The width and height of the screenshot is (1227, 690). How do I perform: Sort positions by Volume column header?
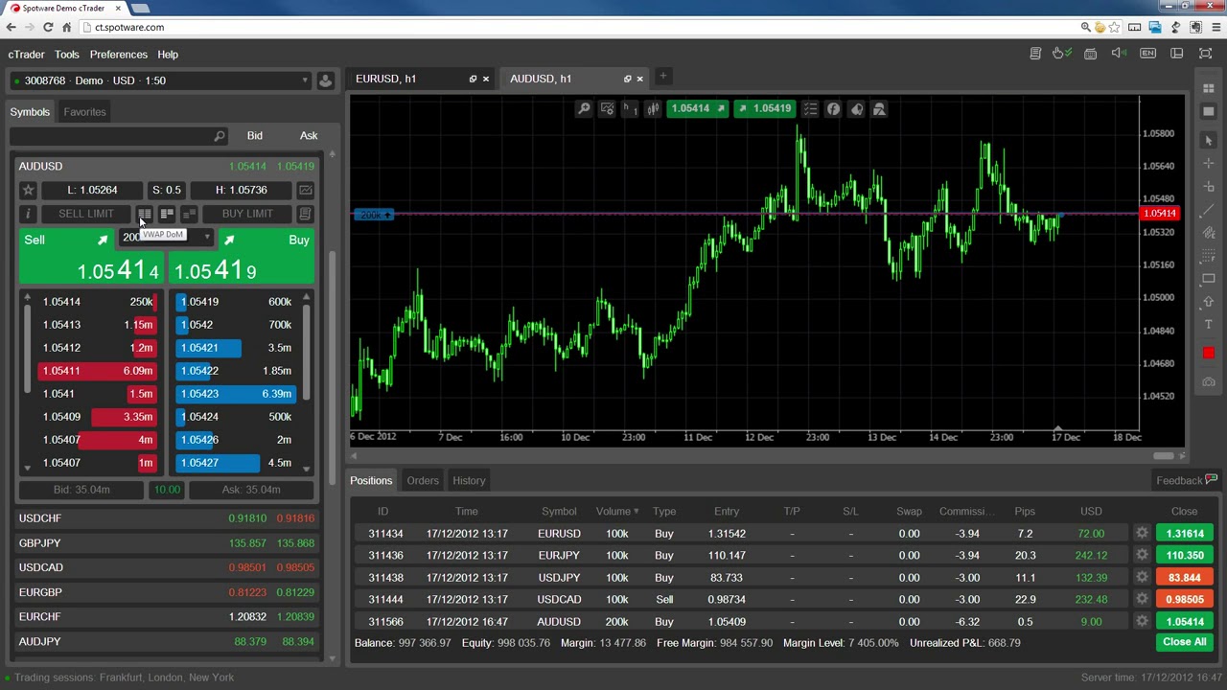[x=617, y=511]
